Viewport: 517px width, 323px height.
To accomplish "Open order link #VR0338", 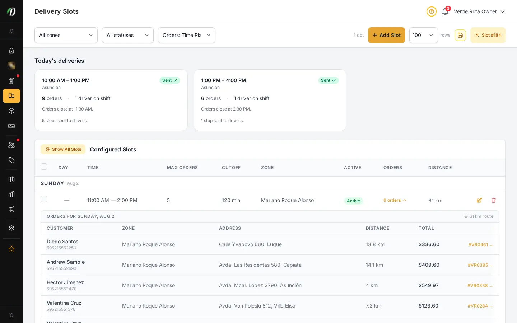I will click(480, 286).
